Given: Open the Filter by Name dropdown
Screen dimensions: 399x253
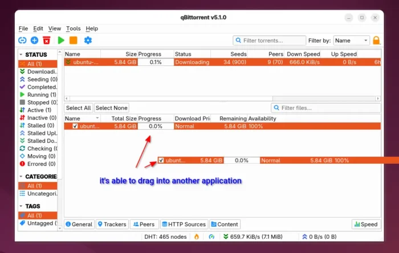Looking at the screenshot, I should click(x=352, y=40).
